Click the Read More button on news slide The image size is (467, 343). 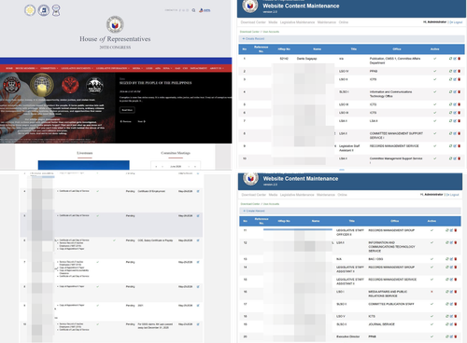[x=127, y=110]
